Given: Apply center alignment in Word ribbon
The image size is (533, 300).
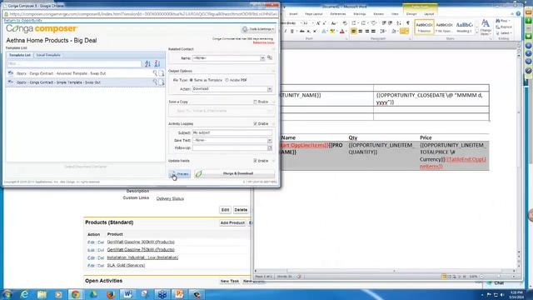Looking at the screenshot, I should point(361,32).
